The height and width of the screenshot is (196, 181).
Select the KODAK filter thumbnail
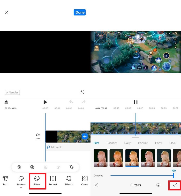[x=132, y=158]
